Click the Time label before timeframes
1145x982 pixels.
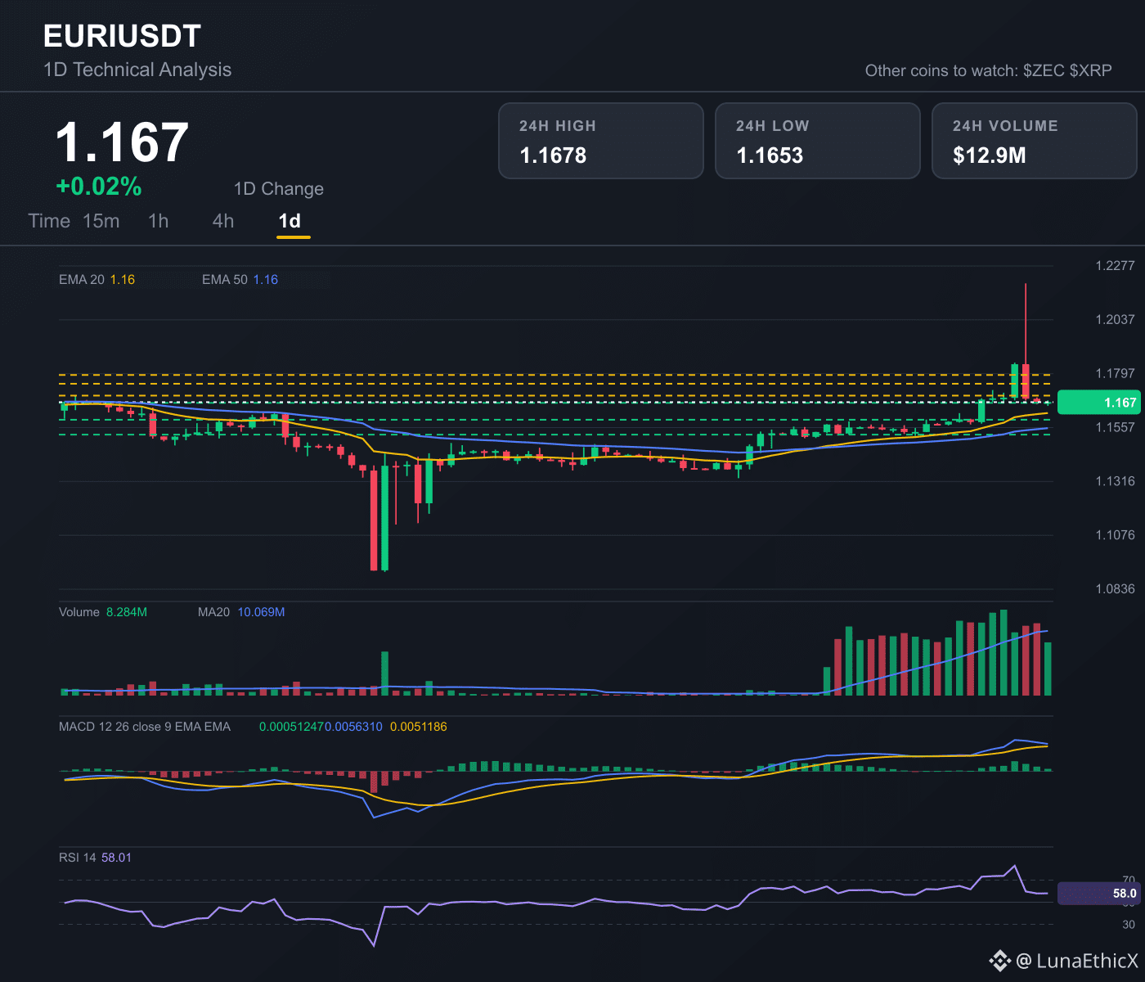(x=49, y=221)
